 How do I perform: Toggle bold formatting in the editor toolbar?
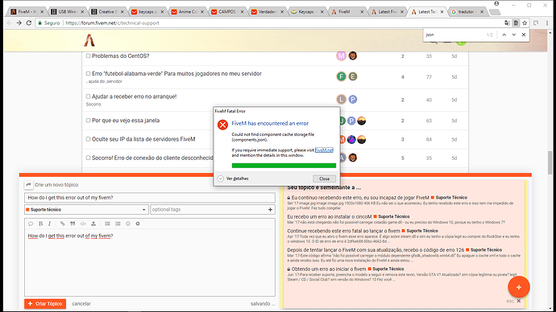(x=41, y=224)
